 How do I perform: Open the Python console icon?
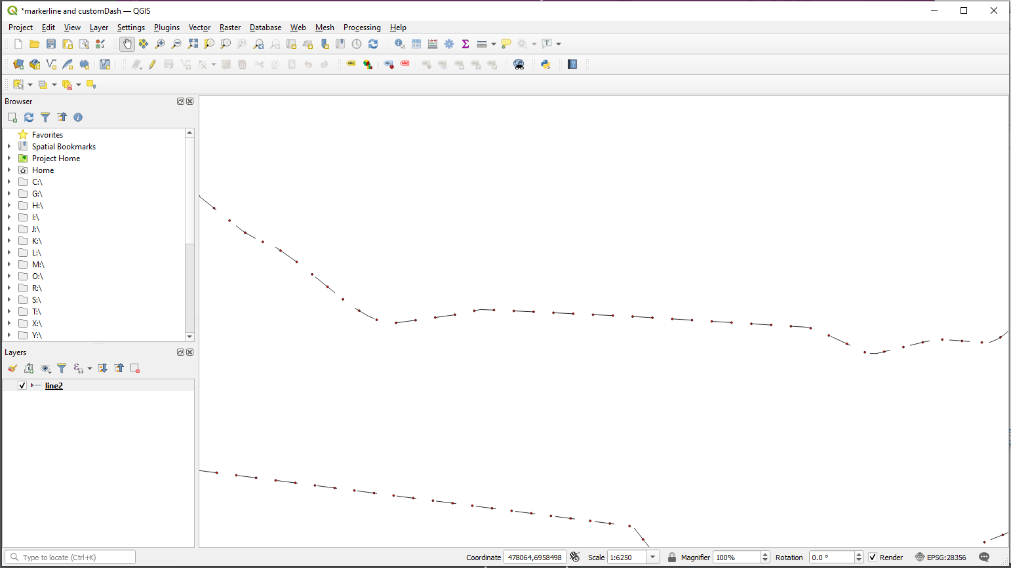pyautogui.click(x=545, y=64)
